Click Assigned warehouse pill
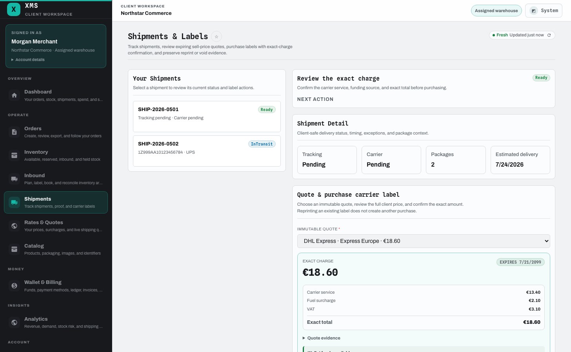 pyautogui.click(x=496, y=11)
